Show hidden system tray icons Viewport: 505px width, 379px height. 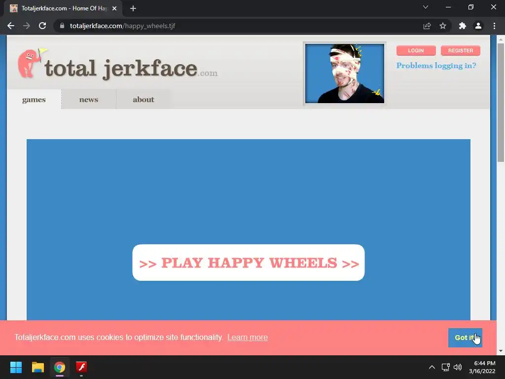pyautogui.click(x=432, y=367)
